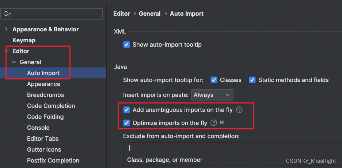Screen dimensions: 342x168
Task: Click the minus icon to remove exclusion
Action: [x=142, y=148]
